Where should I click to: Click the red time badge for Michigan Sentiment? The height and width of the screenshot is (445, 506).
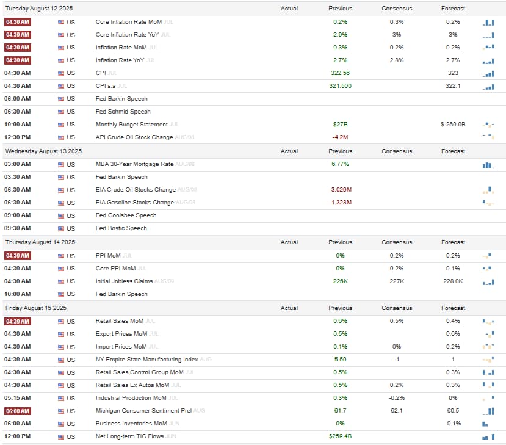click(x=18, y=411)
